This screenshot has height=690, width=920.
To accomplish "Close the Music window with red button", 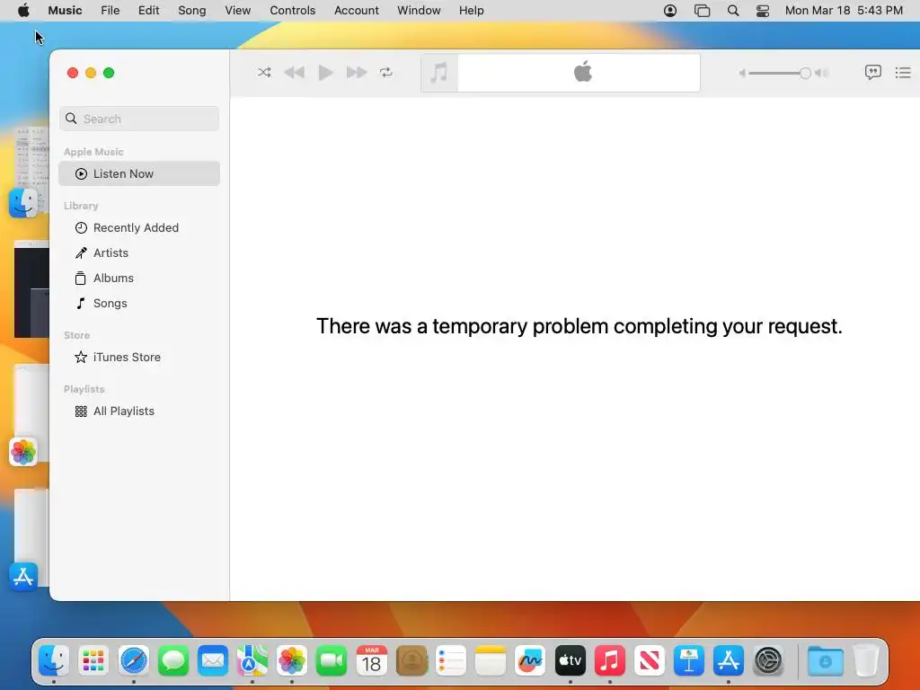I will click(x=73, y=73).
